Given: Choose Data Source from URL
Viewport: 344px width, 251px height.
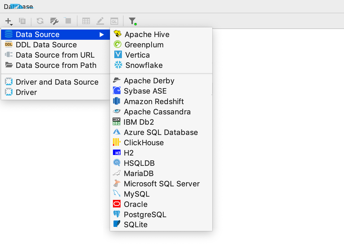Looking at the screenshot, I should (x=56, y=55).
